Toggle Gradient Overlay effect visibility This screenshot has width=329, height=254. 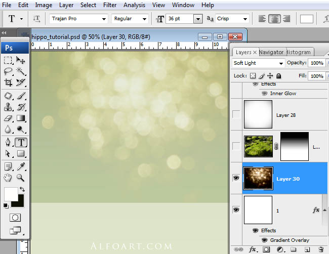click(x=264, y=240)
